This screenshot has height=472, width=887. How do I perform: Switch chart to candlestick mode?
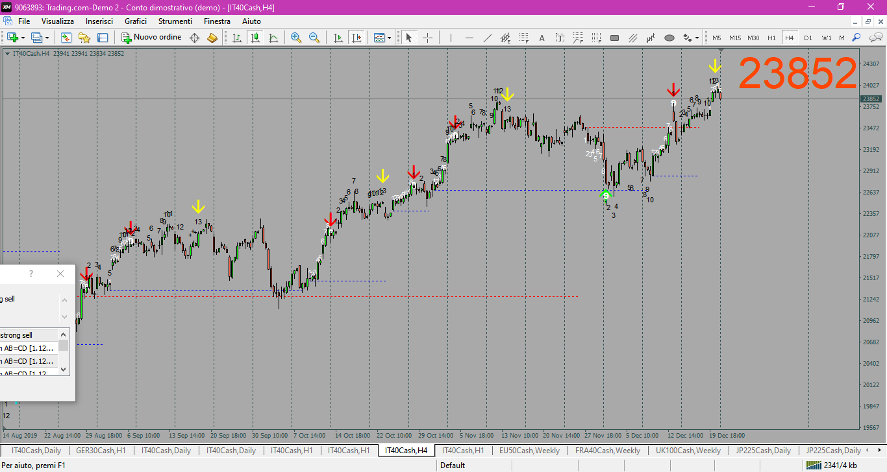pos(255,38)
